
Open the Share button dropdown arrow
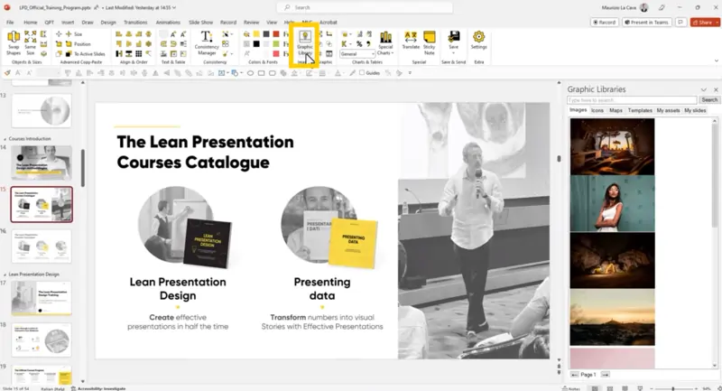[x=717, y=22]
